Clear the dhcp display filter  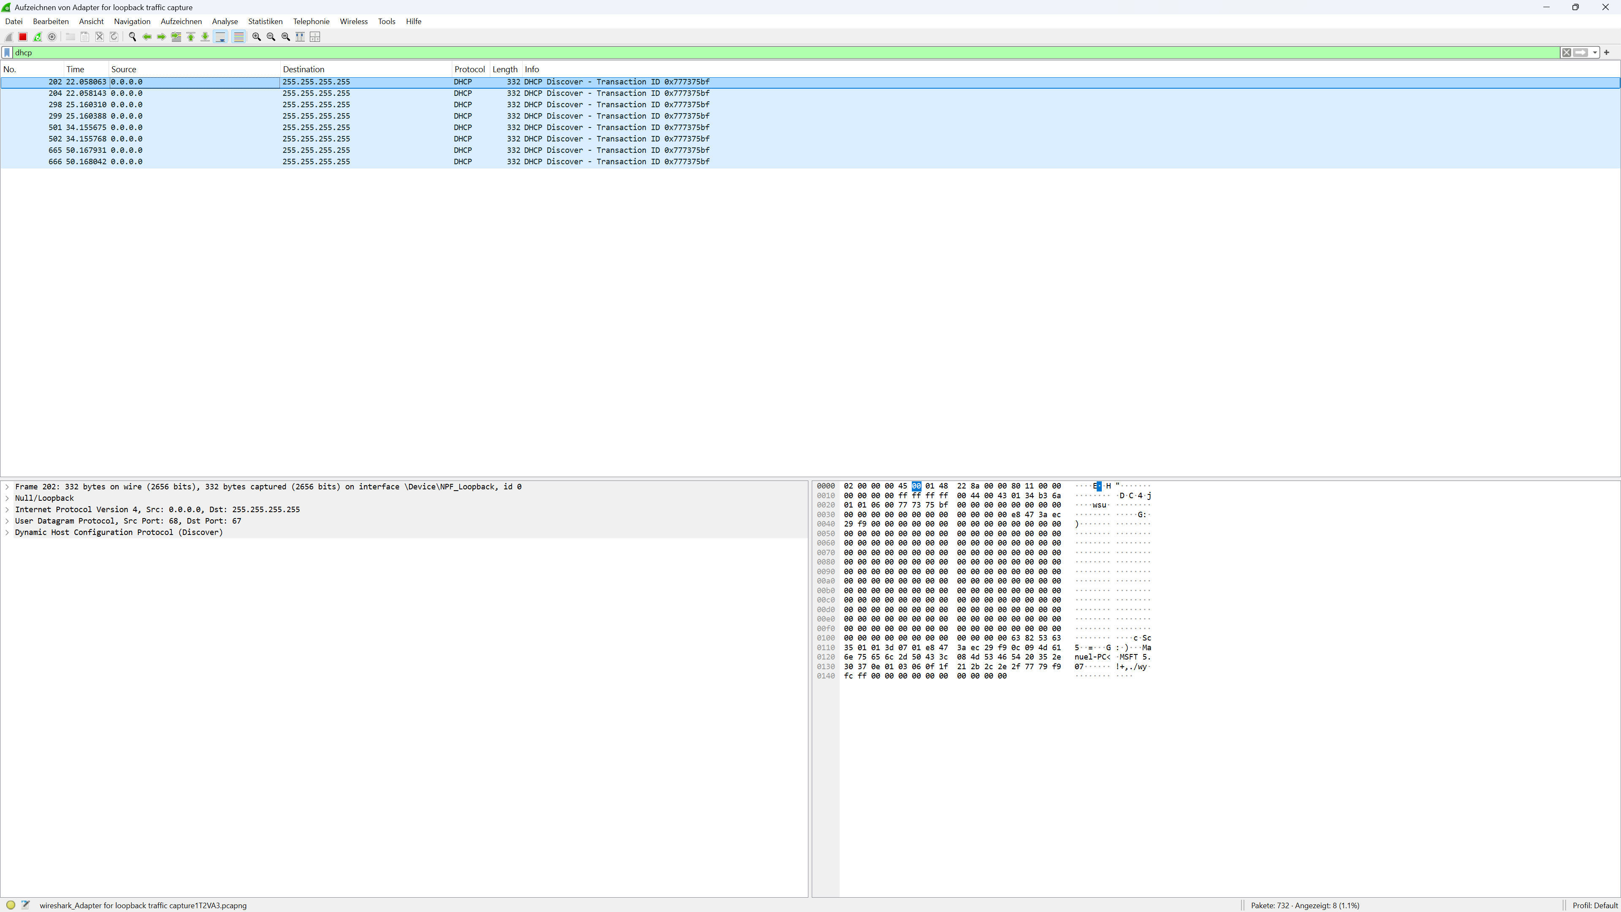[1566, 53]
